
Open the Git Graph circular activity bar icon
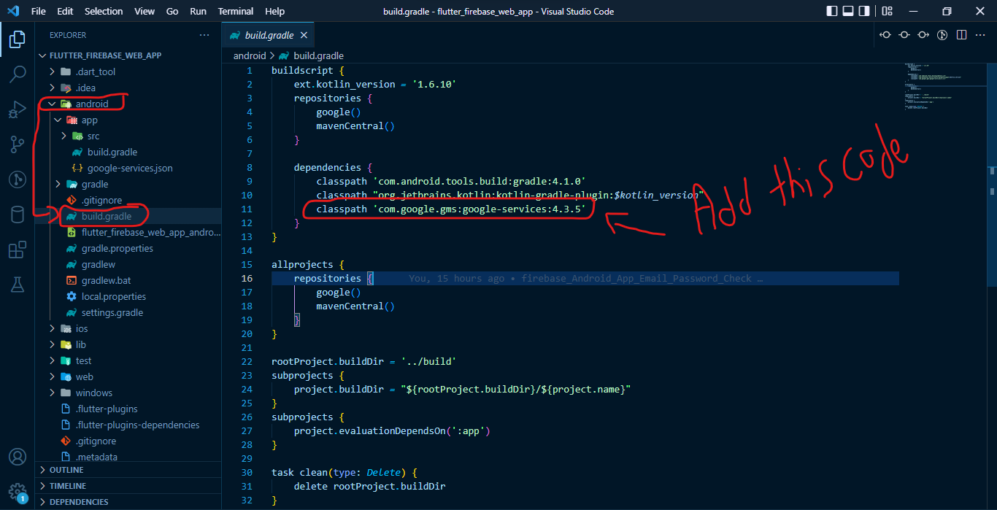pos(17,179)
